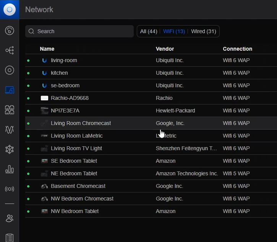
Task: Click the search magnifier icon
Action: pos(31,31)
